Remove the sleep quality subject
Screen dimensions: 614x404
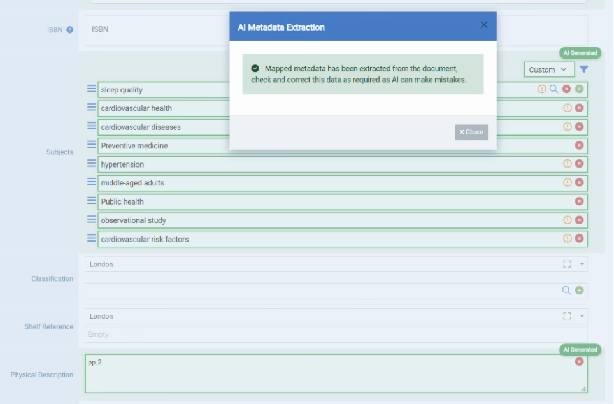[567, 89]
